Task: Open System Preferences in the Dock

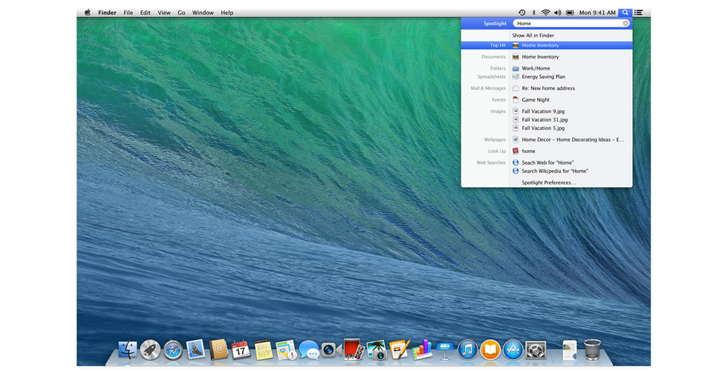Action: pos(536,350)
